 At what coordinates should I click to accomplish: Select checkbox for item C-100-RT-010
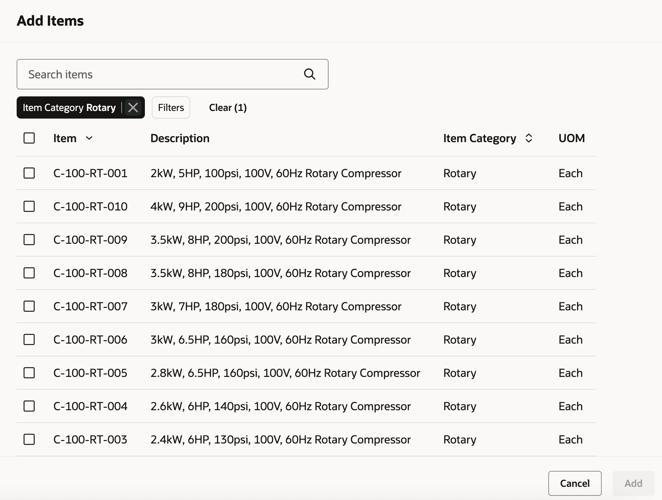(x=29, y=206)
